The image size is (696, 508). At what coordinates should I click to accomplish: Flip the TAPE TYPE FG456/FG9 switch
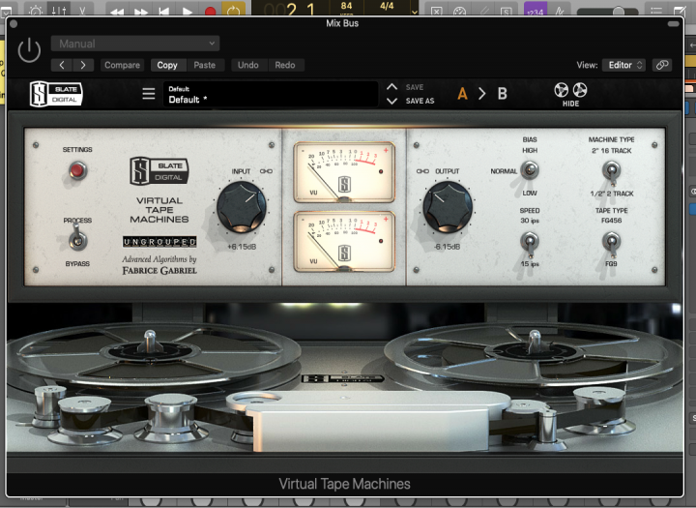(x=611, y=244)
